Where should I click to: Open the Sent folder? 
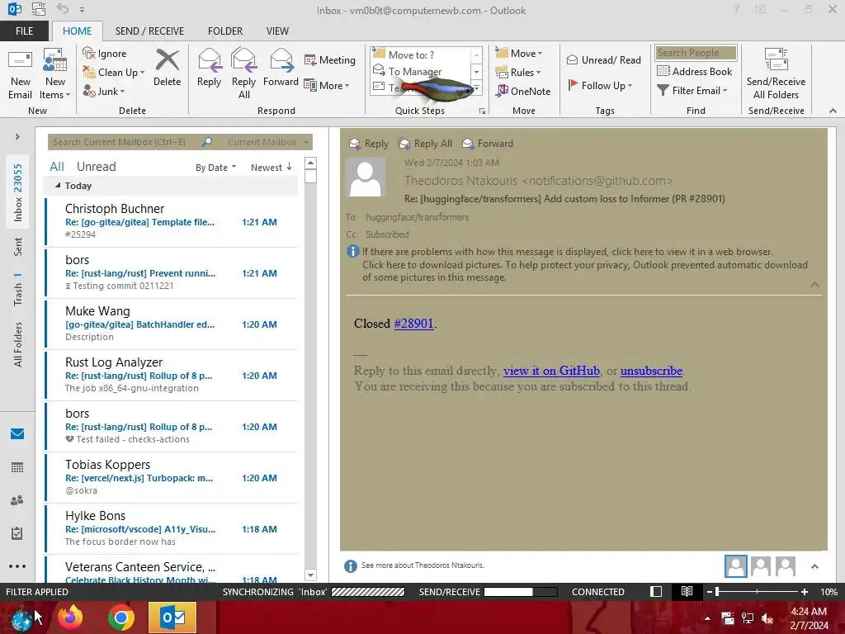[18, 246]
